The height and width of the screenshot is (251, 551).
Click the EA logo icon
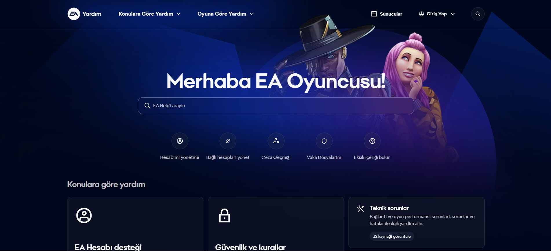click(x=74, y=14)
